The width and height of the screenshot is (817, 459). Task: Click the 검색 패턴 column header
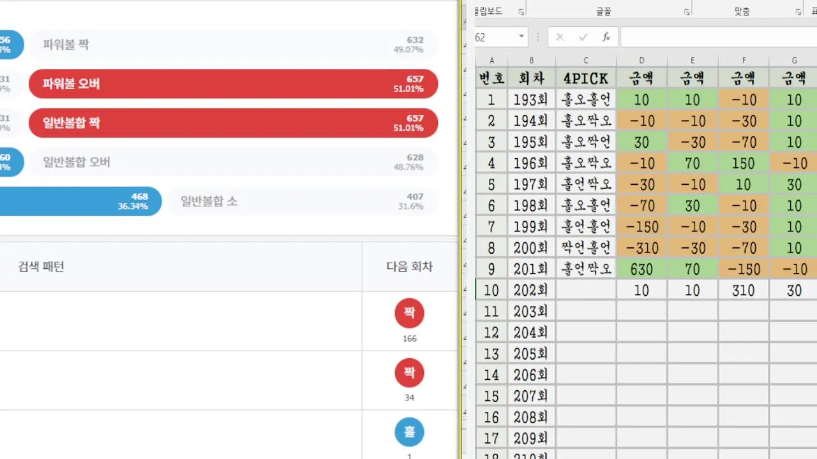tap(41, 266)
